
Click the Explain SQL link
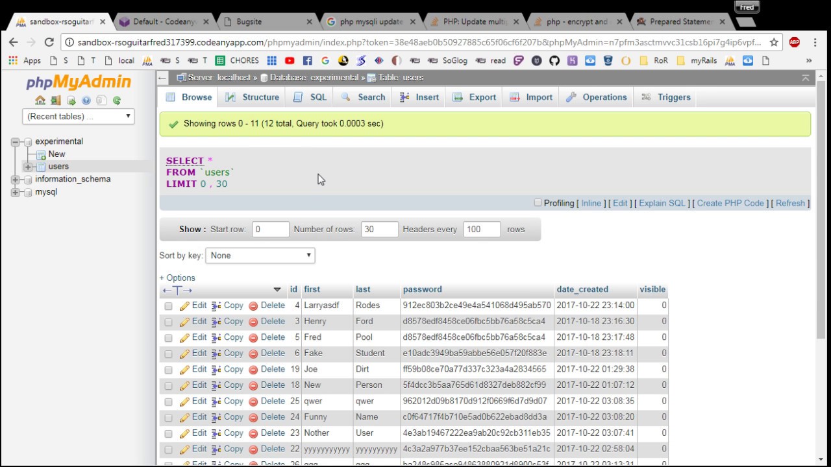(662, 203)
